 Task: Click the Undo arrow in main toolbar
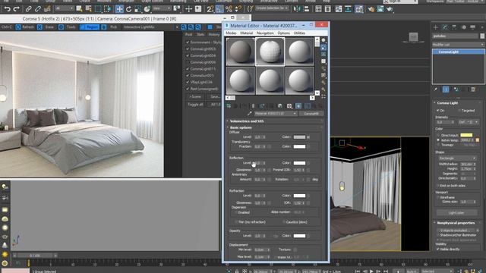click(x=7, y=9)
